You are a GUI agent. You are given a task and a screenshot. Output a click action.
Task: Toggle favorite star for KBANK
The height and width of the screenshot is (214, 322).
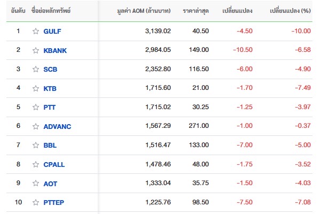click(36, 50)
